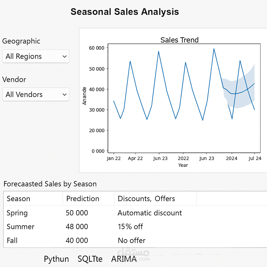The height and width of the screenshot is (267, 267).
Task: Click the Jan 22 x-axis label
Action: tap(114, 159)
